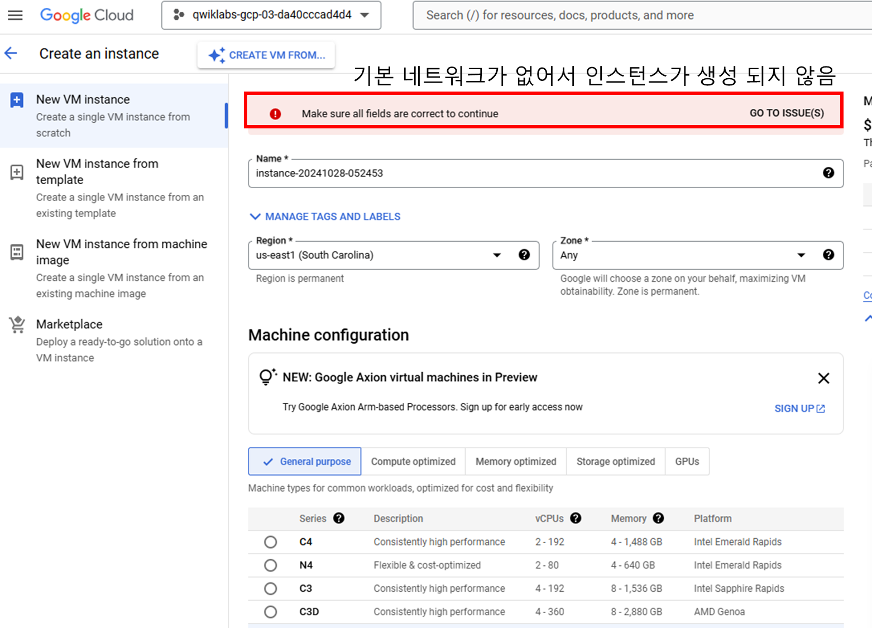Switch to Memory optimized tab
This screenshot has width=872, height=628.
[x=516, y=462]
